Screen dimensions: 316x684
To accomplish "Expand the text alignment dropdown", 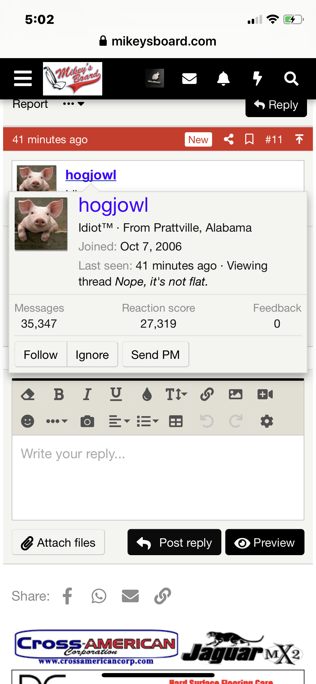I will pyautogui.click(x=119, y=421).
